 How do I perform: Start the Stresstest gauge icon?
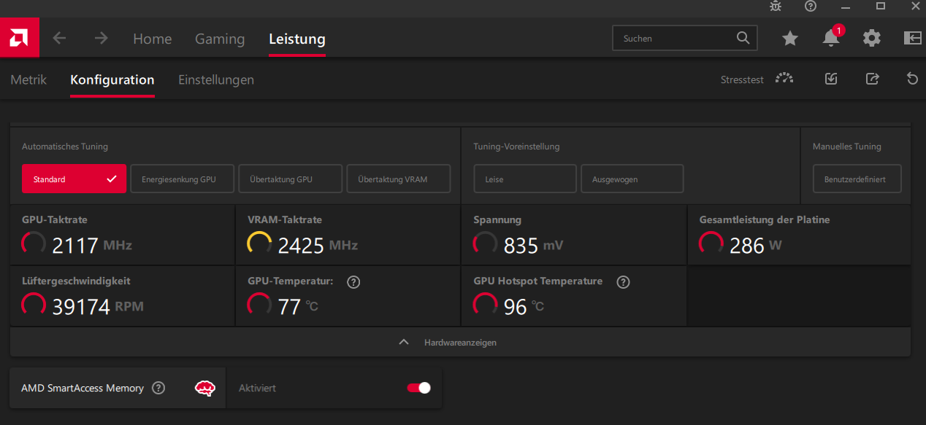pos(784,79)
